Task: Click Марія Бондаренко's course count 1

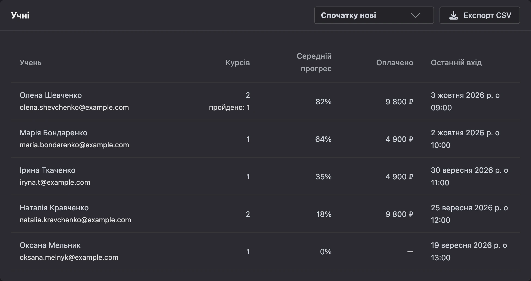Action: (248, 139)
